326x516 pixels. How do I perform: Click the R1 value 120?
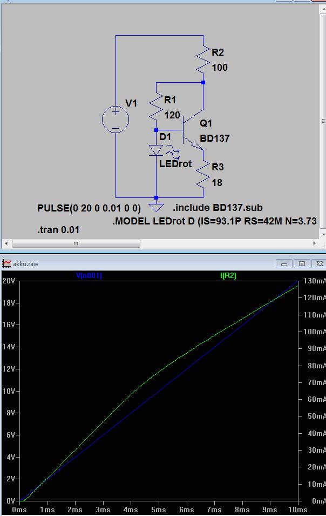point(172,115)
